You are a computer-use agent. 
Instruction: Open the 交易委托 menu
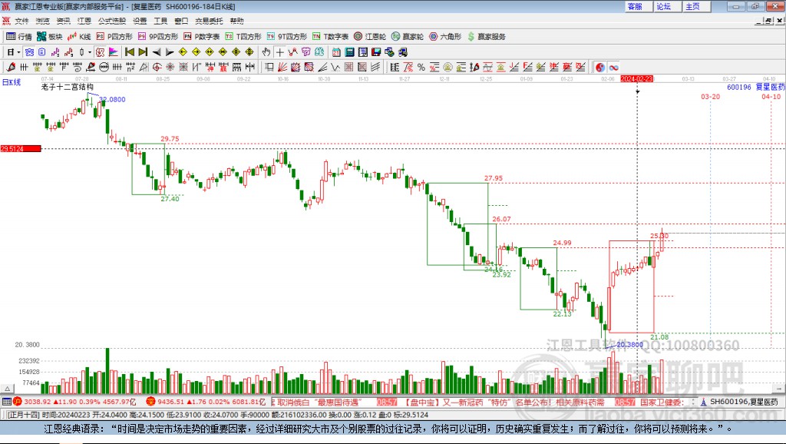pos(209,21)
